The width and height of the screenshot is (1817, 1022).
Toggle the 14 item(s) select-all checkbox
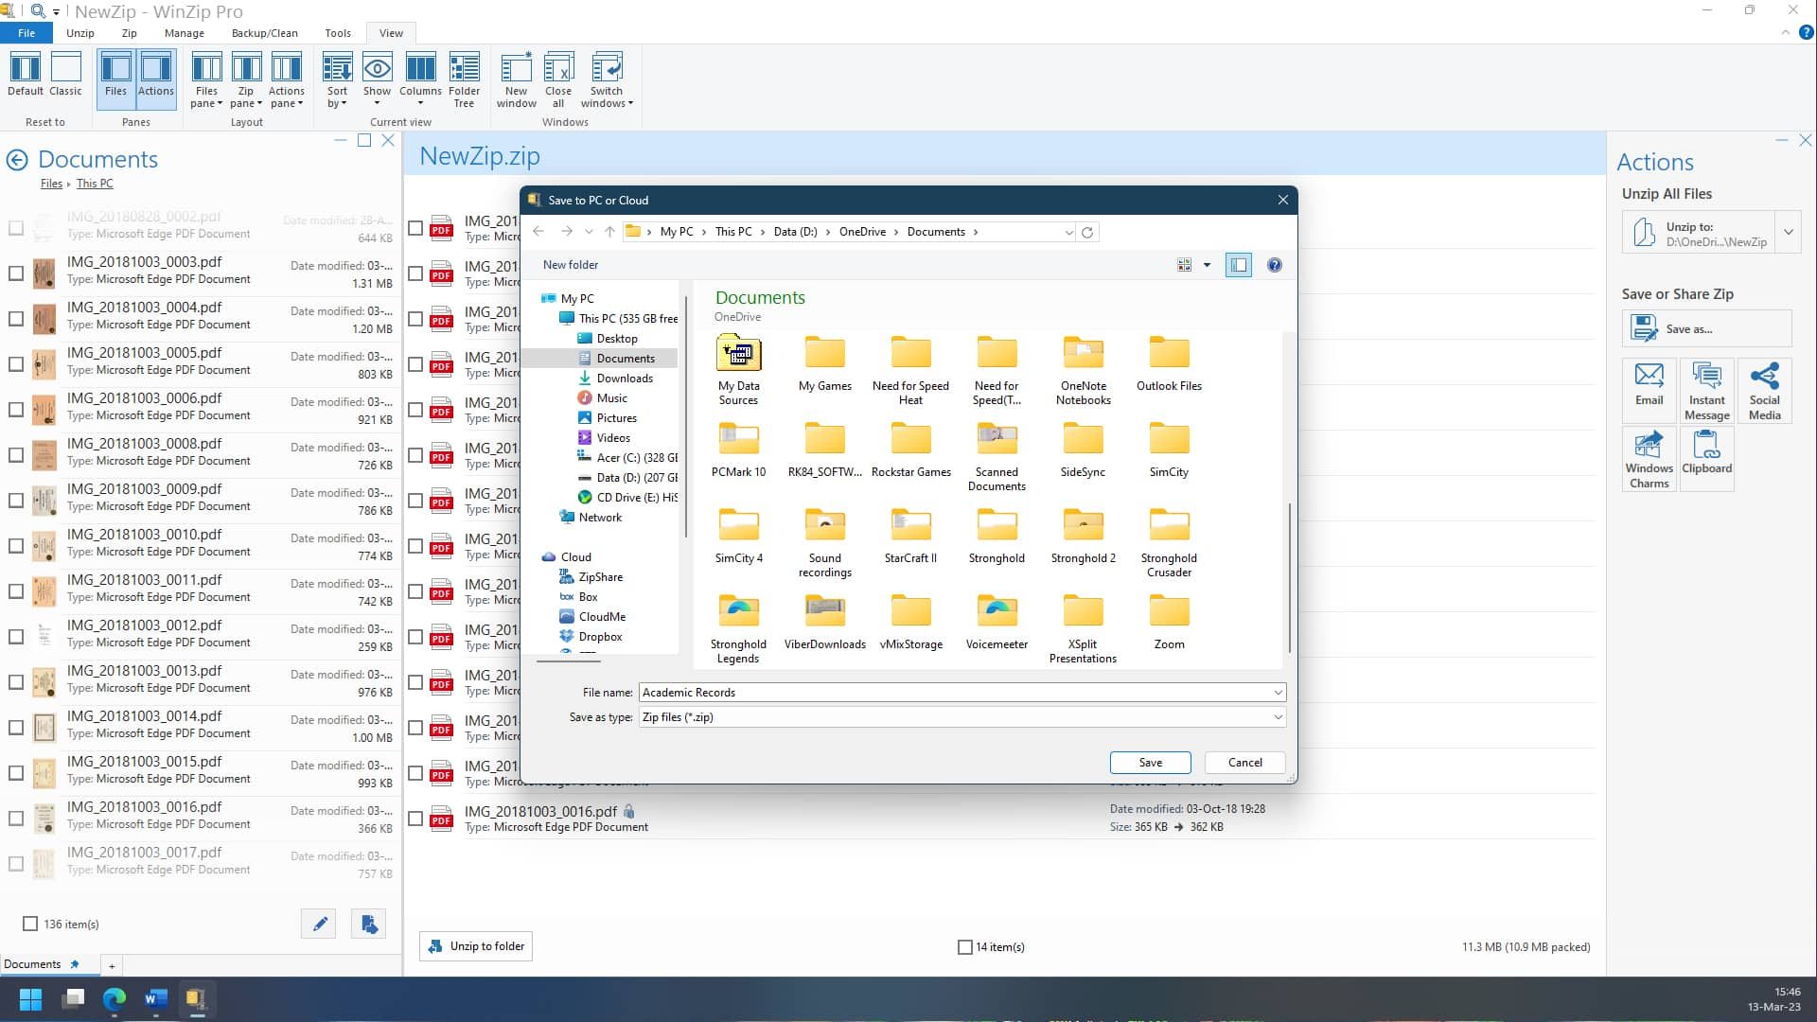click(x=965, y=946)
